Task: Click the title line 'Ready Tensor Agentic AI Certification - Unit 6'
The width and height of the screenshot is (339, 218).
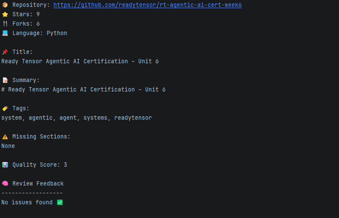Action: (x=80, y=61)
